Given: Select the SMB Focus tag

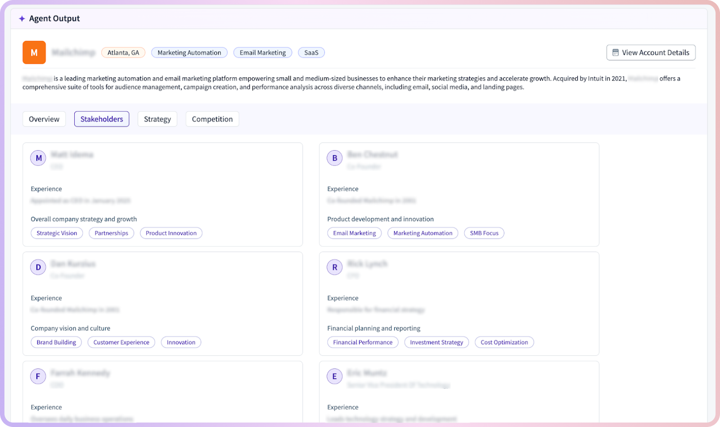Looking at the screenshot, I should point(484,233).
